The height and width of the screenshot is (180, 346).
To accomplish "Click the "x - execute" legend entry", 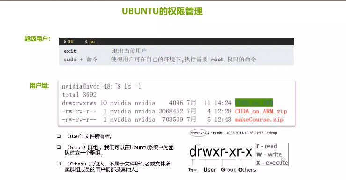I will 272,163.
